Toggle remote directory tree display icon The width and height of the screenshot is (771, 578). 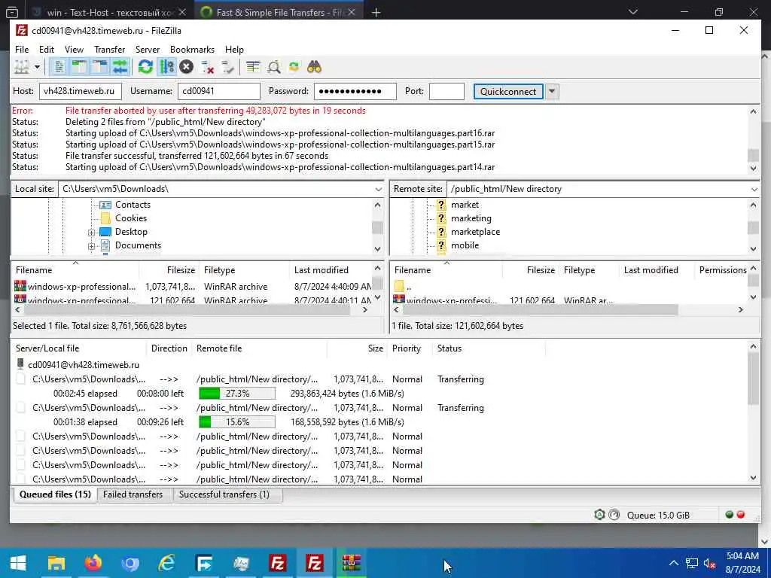pyautogui.click(x=100, y=67)
